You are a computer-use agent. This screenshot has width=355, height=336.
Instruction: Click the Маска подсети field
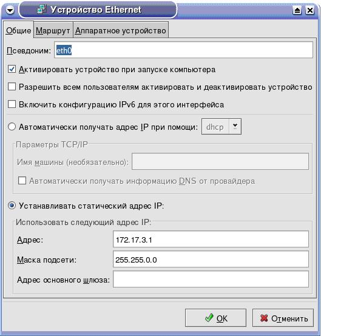click(x=211, y=260)
